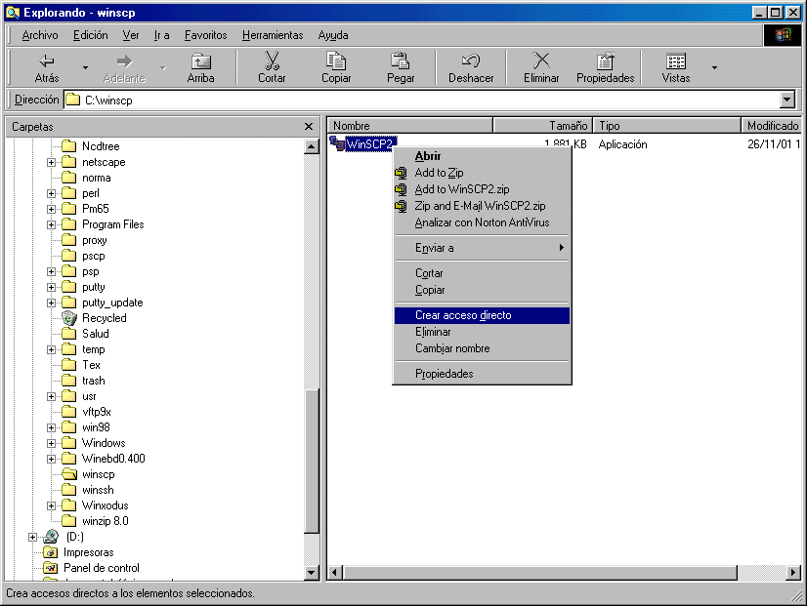The width and height of the screenshot is (807, 606).
Task: Sort by the Modificado column header
Action: pyautogui.click(x=771, y=126)
